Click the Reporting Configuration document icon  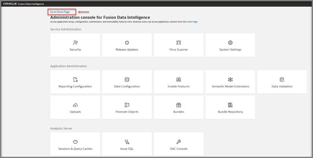(75, 79)
